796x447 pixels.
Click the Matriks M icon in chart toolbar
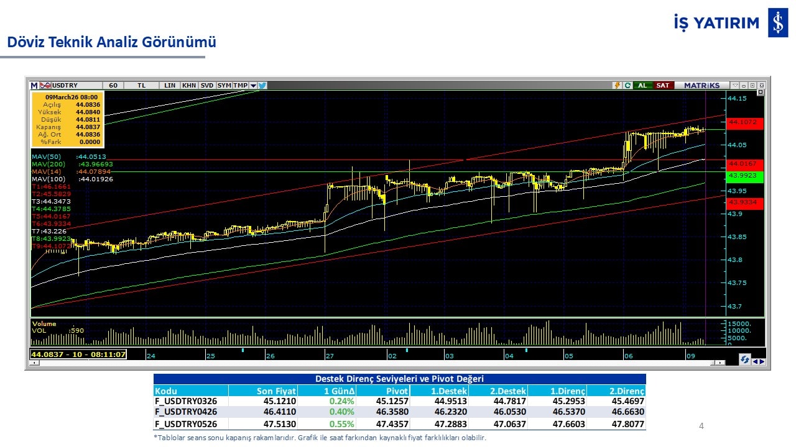click(x=34, y=85)
